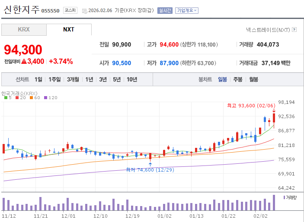Select the 월봉 monthly candle chart

253,79
